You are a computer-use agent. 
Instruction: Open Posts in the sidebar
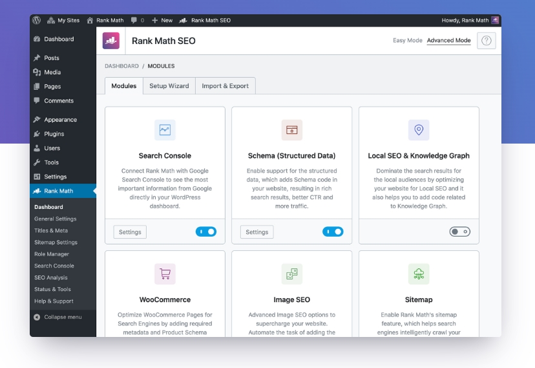pos(63,58)
